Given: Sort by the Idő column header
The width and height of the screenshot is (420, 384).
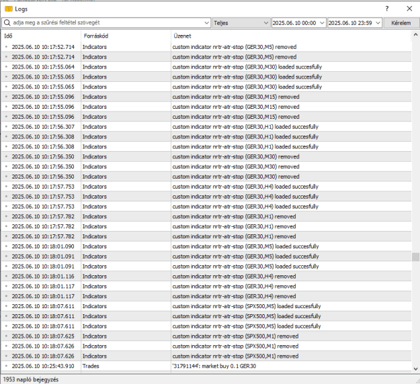Looking at the screenshot, I should point(41,36).
